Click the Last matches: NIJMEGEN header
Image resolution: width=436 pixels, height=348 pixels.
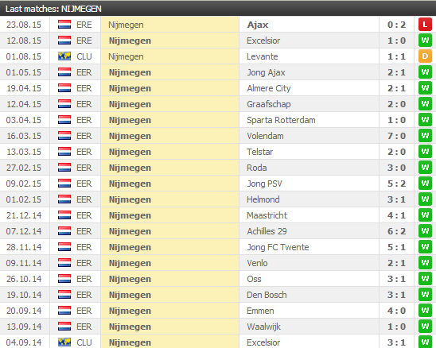tap(53, 9)
